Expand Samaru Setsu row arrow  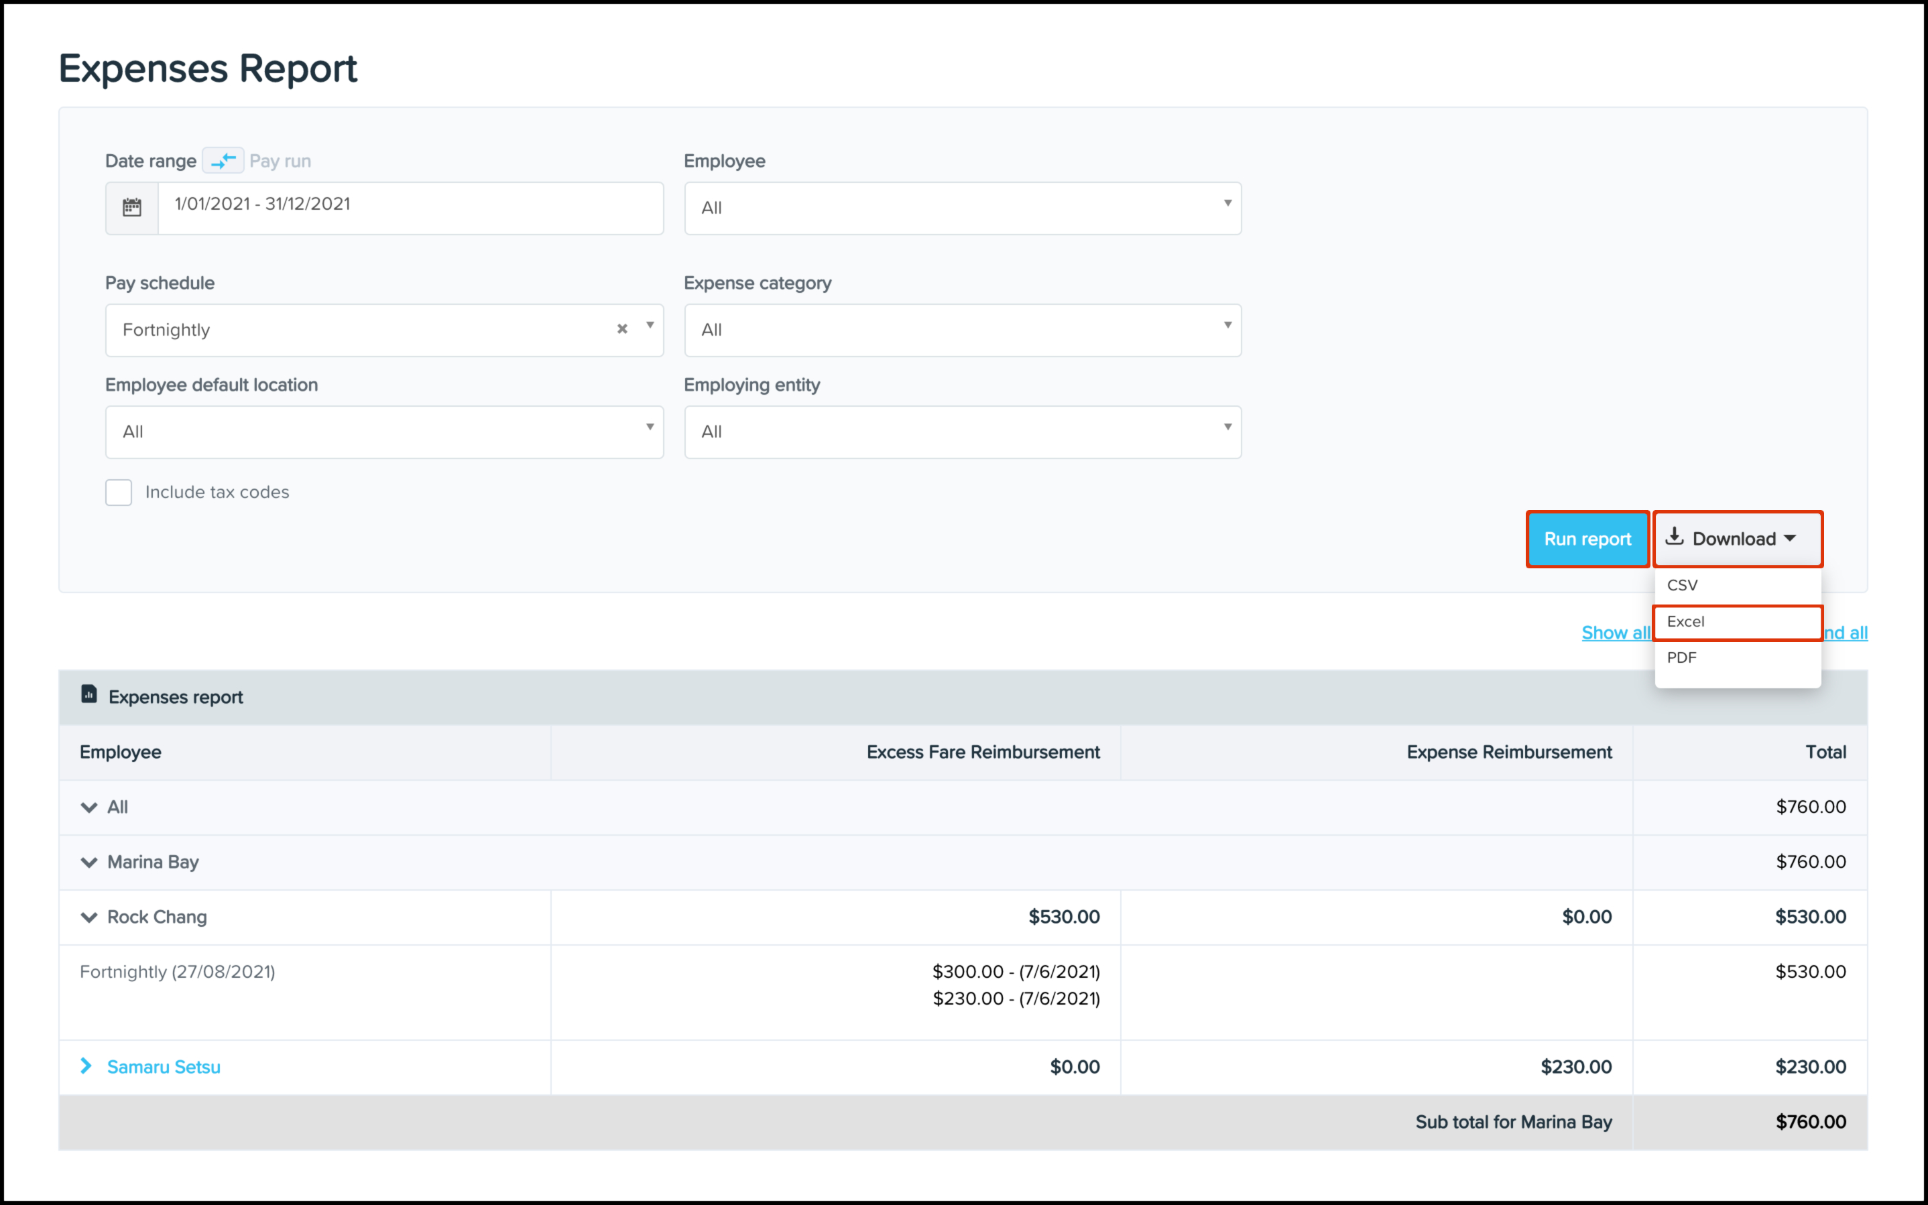(87, 1066)
